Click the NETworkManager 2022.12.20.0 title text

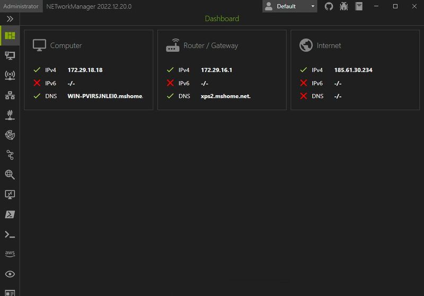click(x=89, y=6)
